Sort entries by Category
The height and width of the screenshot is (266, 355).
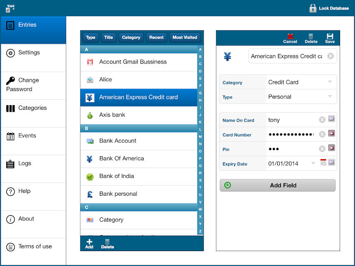[x=131, y=37]
